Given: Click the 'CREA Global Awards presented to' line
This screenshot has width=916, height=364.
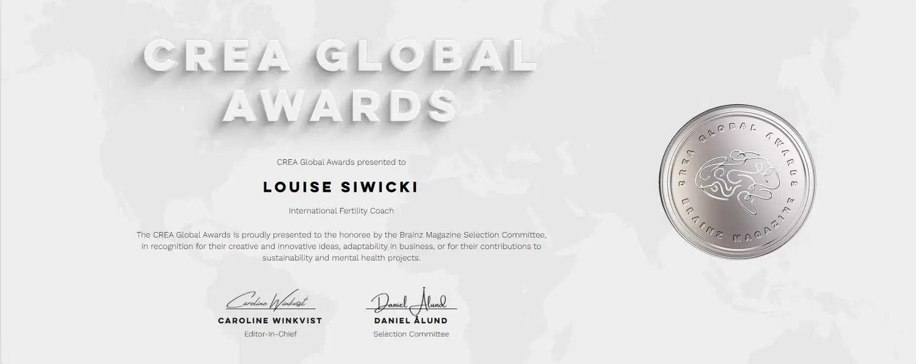Looking at the screenshot, I should 341,162.
